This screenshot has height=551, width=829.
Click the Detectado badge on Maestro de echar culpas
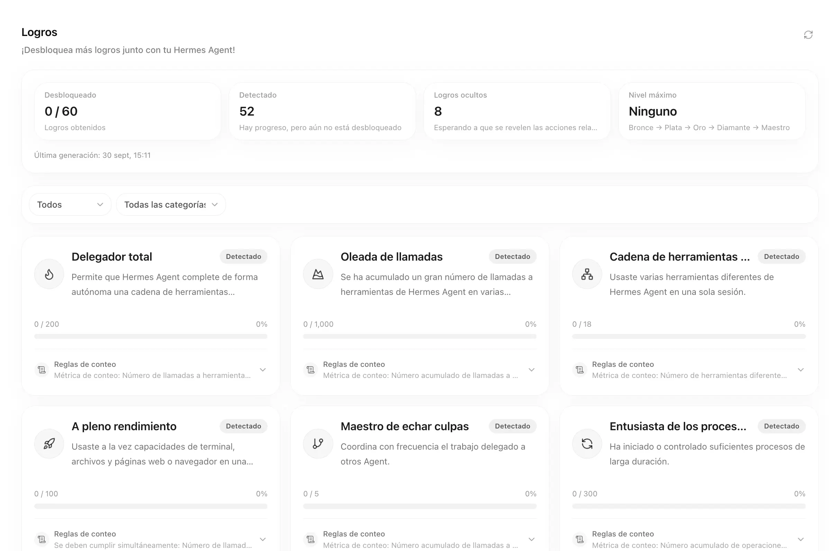pyautogui.click(x=512, y=426)
